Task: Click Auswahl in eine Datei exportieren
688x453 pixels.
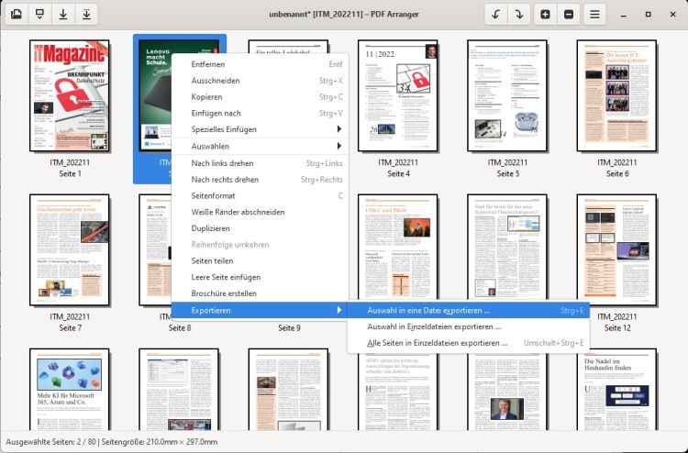Action: [428, 310]
